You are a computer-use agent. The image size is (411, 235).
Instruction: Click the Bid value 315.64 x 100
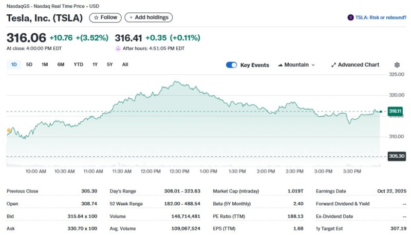[x=82, y=216]
